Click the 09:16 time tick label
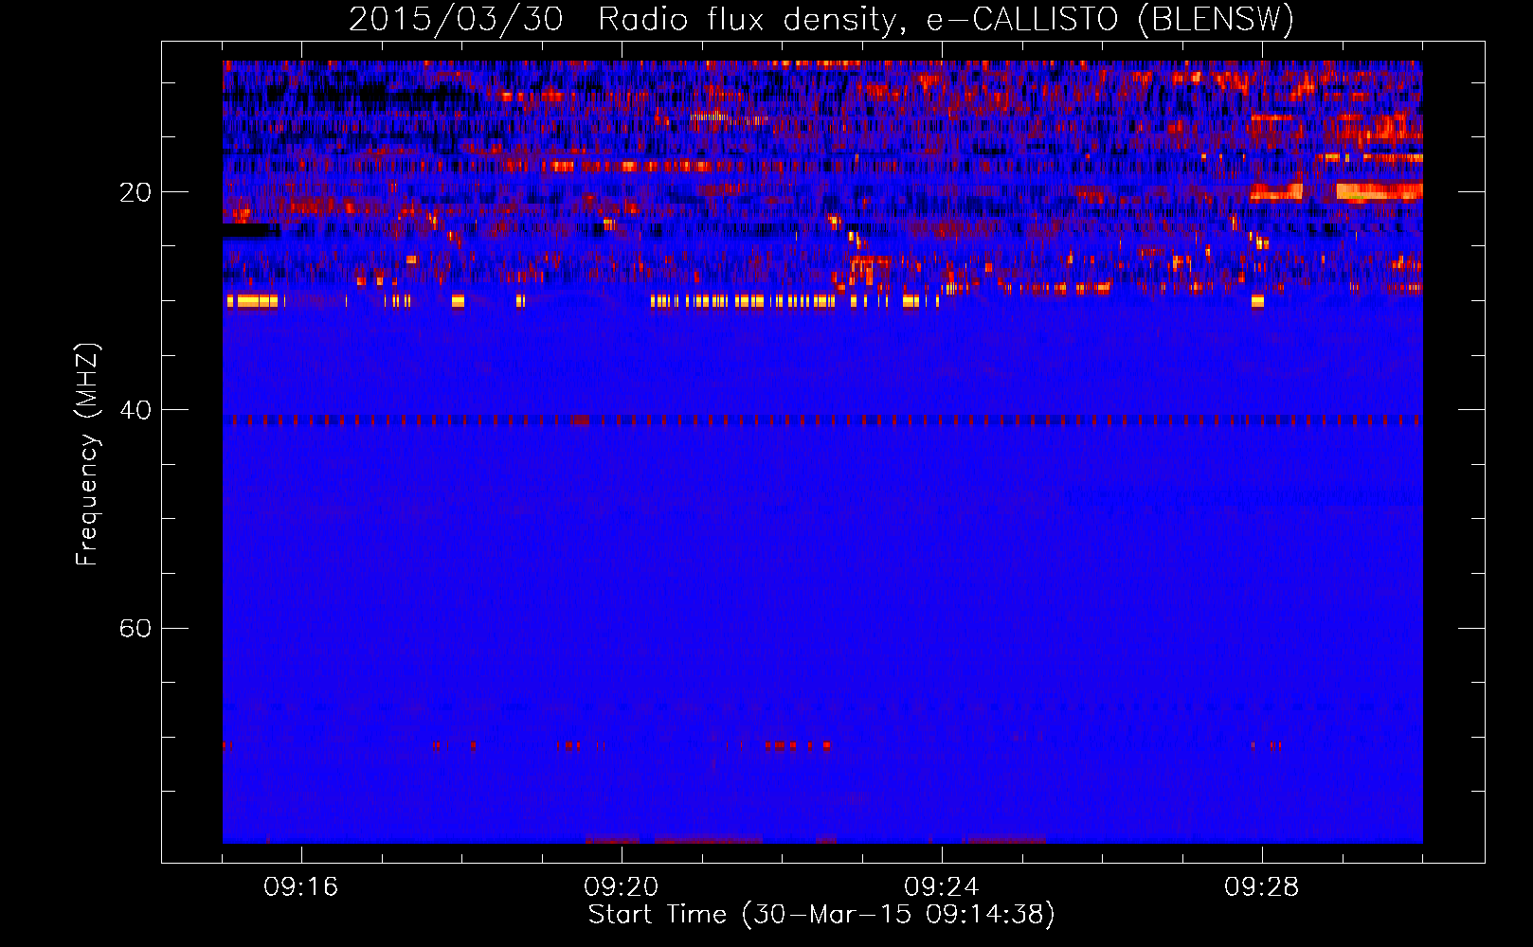 (301, 887)
